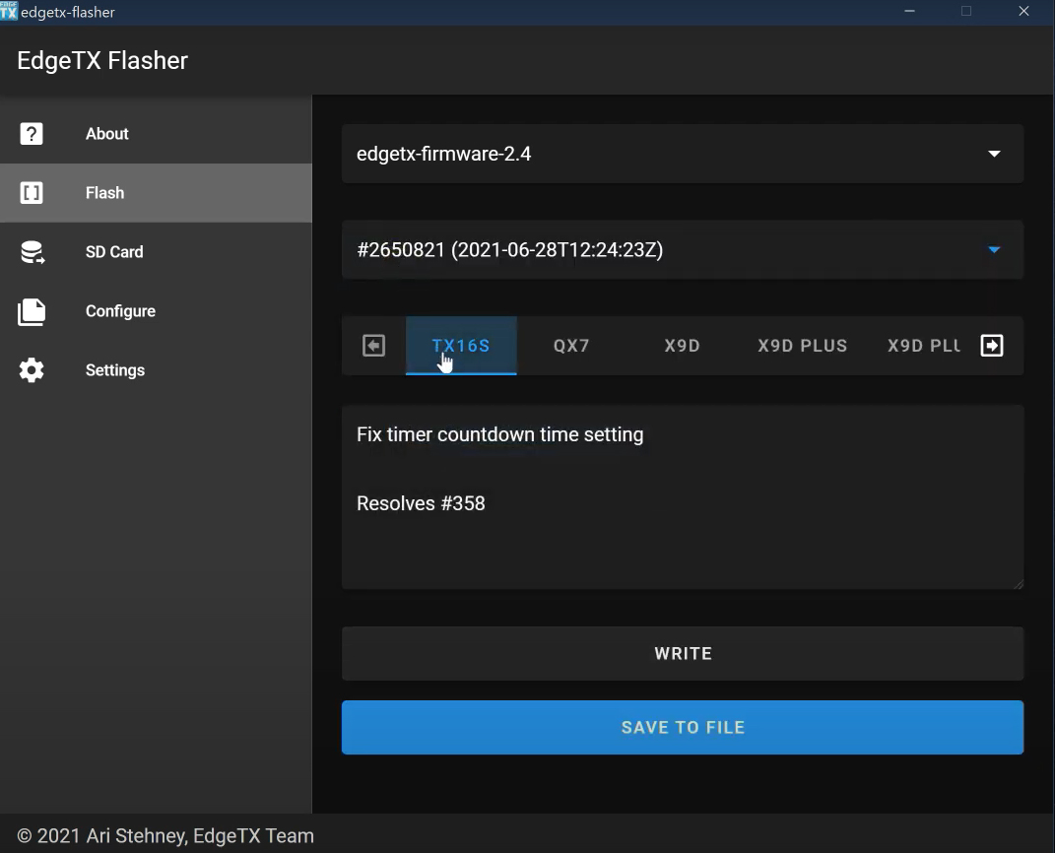Click the About question mark icon
This screenshot has height=853, width=1055.
coord(32,134)
